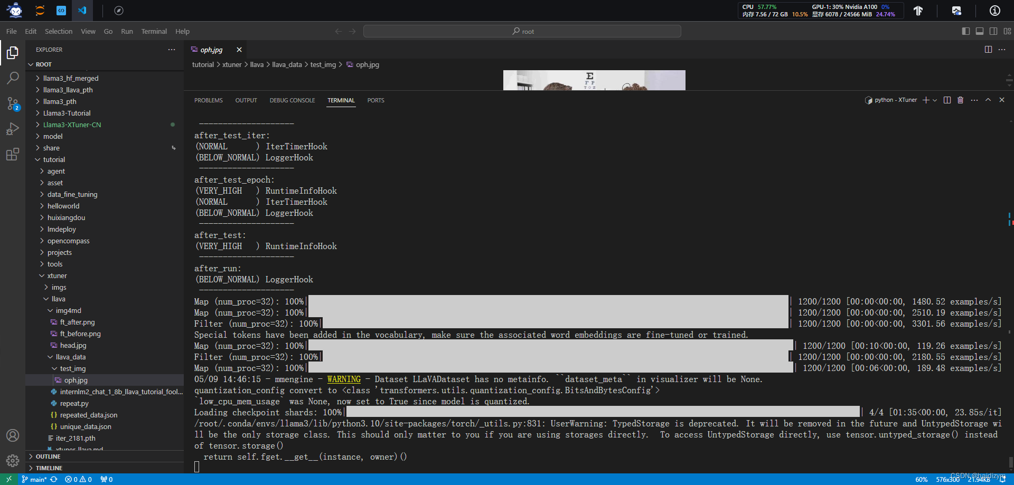
Task: Select the python - XTuner terminal label
Action: (891, 100)
